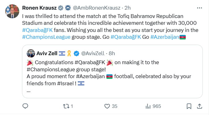Open the blue #ChampionsLeague hashtag
Viewport: 209px width, 115px height.
pos(46,37)
